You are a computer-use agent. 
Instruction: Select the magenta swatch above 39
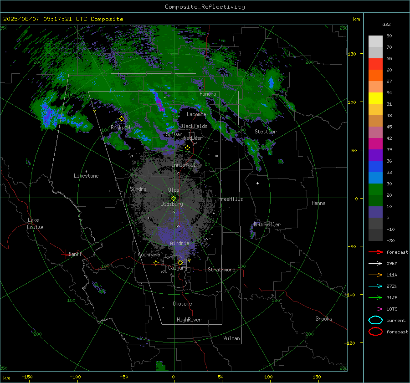click(375, 144)
